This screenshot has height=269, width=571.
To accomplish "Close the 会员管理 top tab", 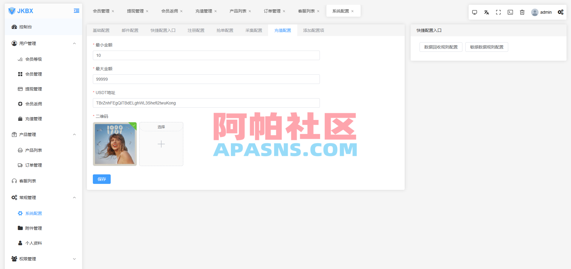I will tap(113, 11).
